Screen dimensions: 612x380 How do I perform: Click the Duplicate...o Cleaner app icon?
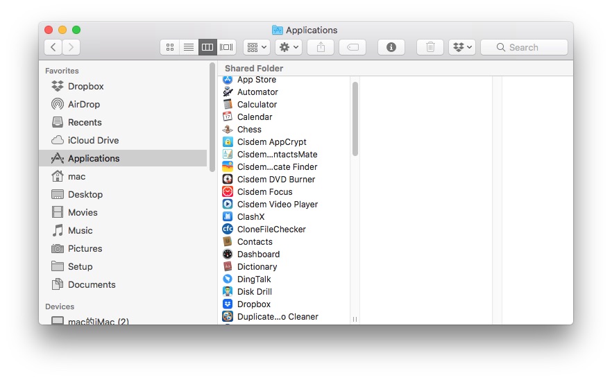228,316
